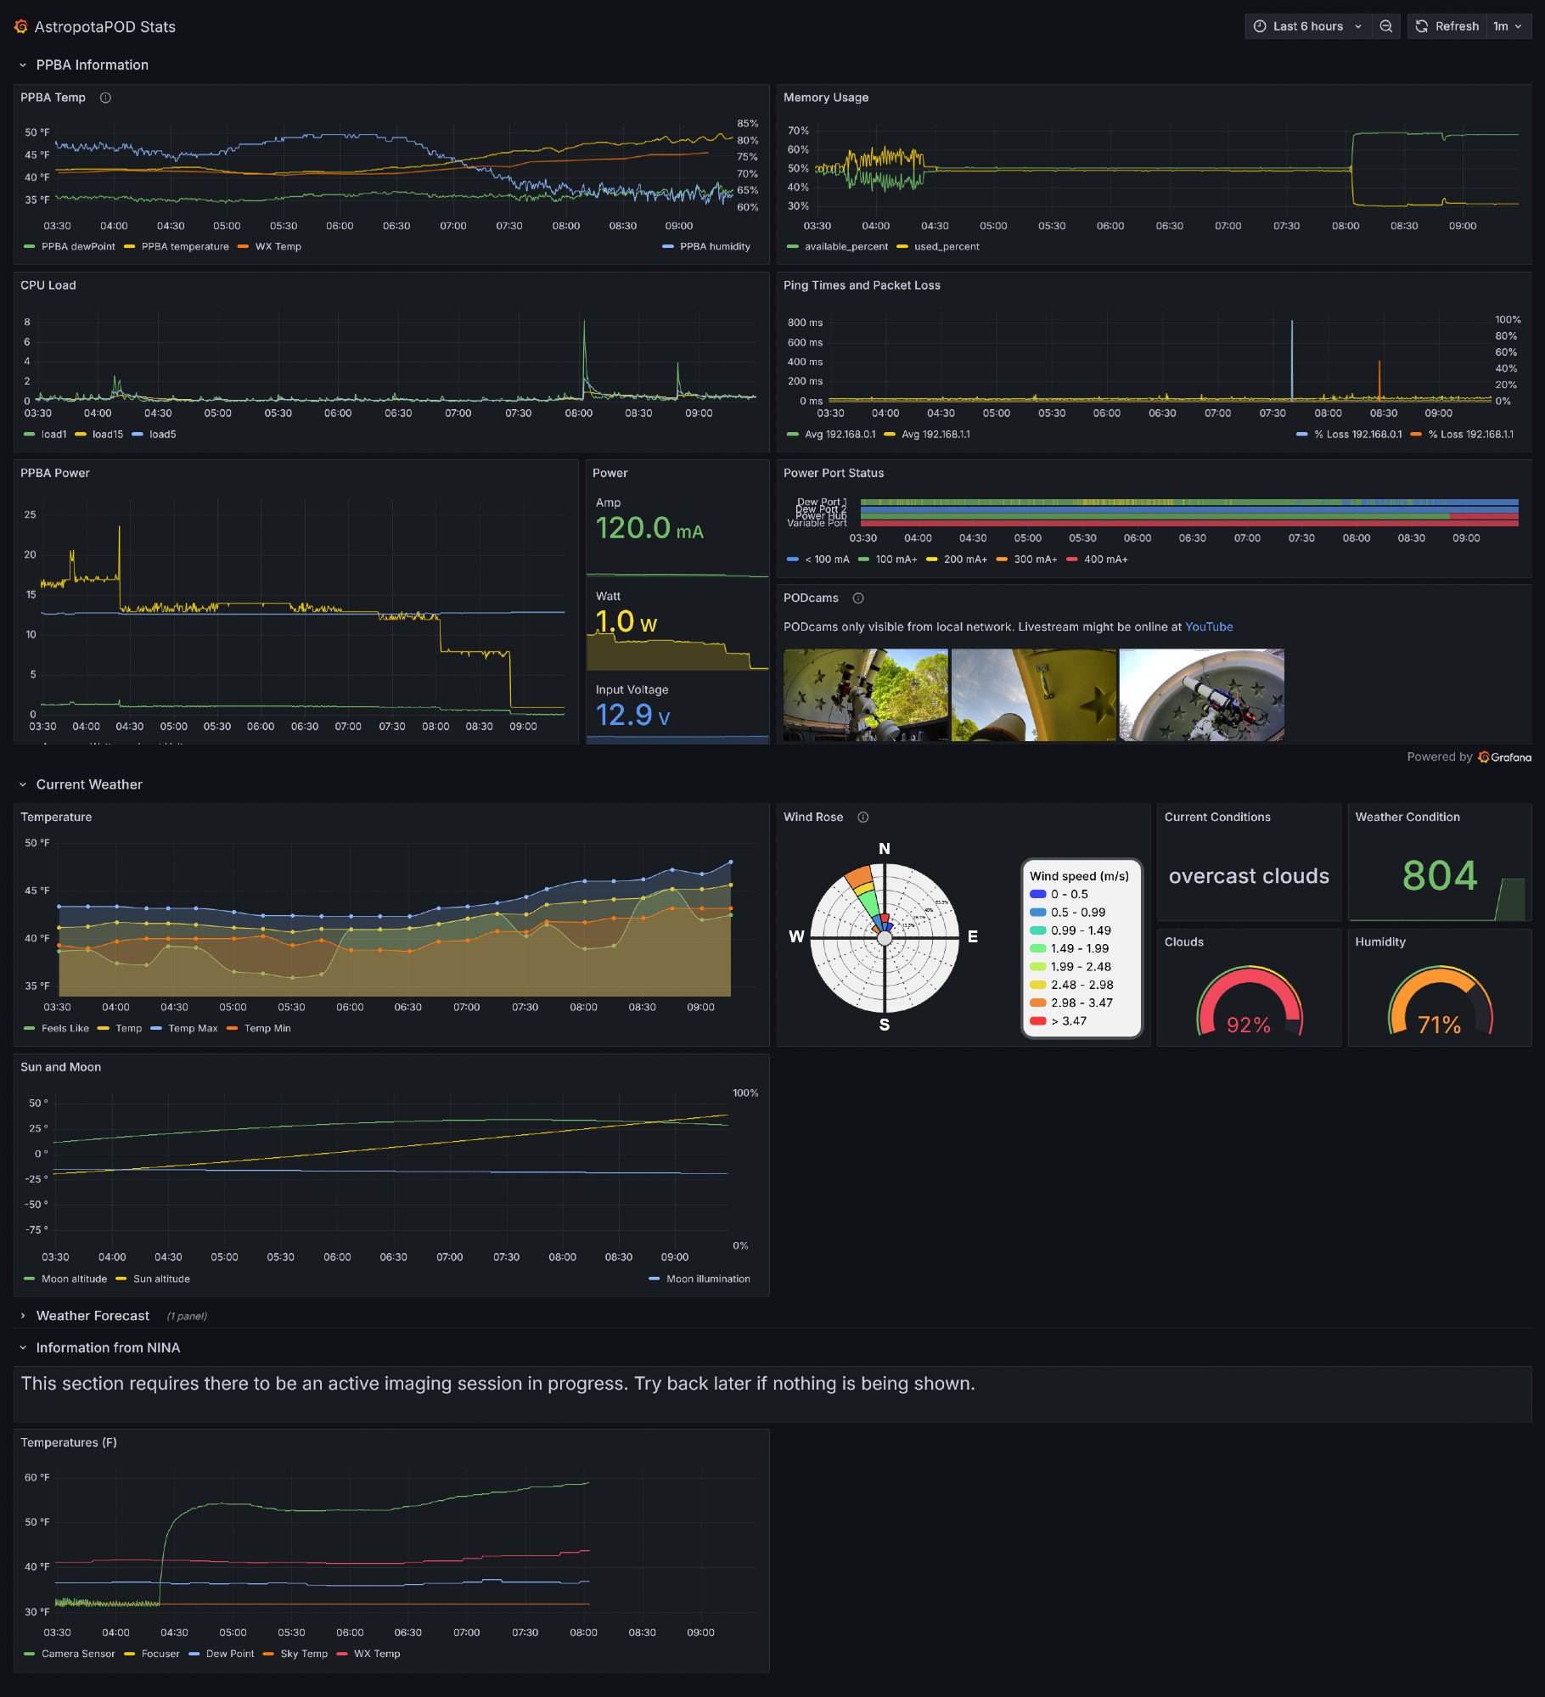Viewport: 1545px width, 1697px height.
Task: Click the zoom out time range icon
Action: (x=1386, y=26)
